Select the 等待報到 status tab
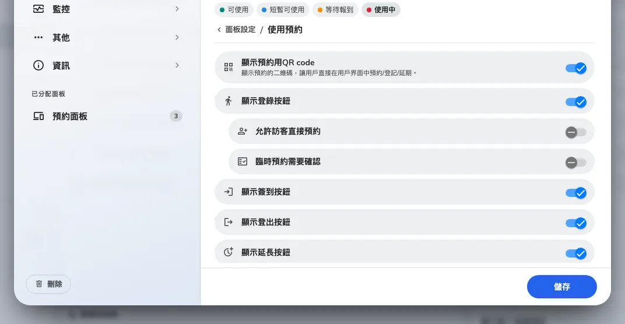The height and width of the screenshot is (324, 625). click(335, 9)
